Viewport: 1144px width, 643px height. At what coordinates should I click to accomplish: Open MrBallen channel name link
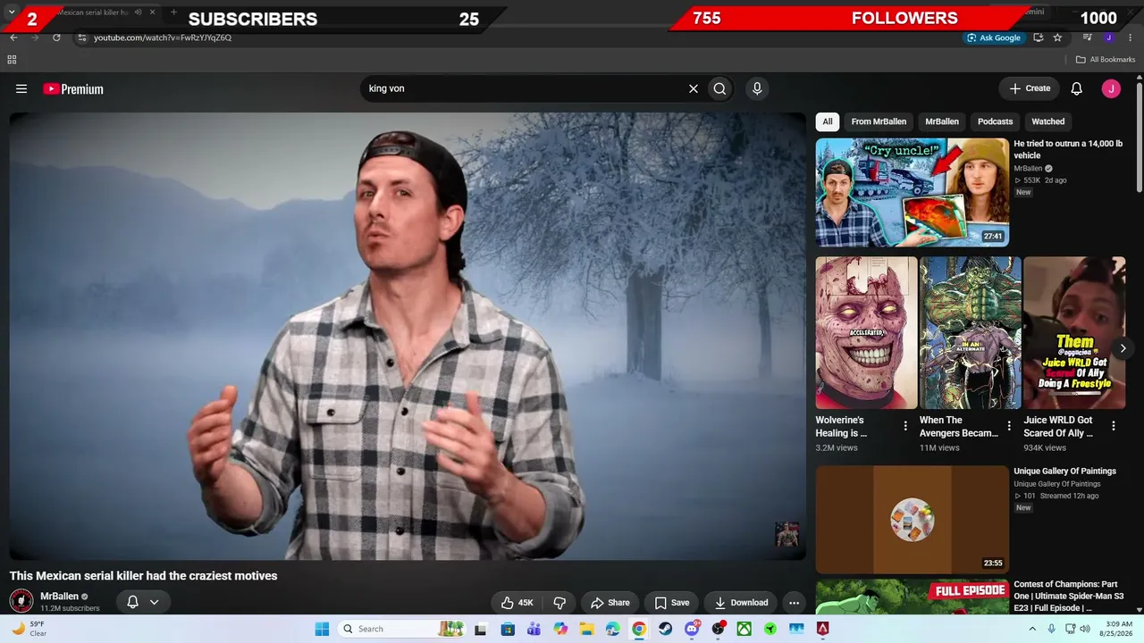(x=59, y=596)
